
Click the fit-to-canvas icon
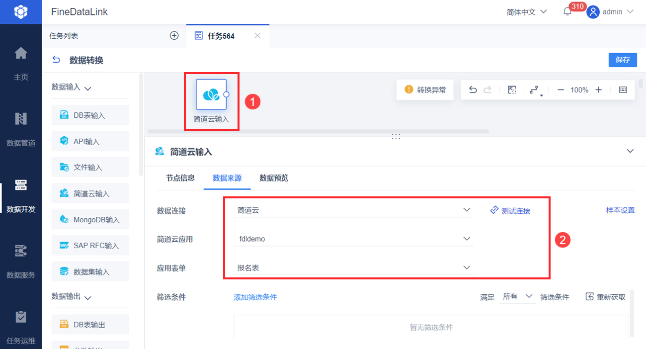512,90
